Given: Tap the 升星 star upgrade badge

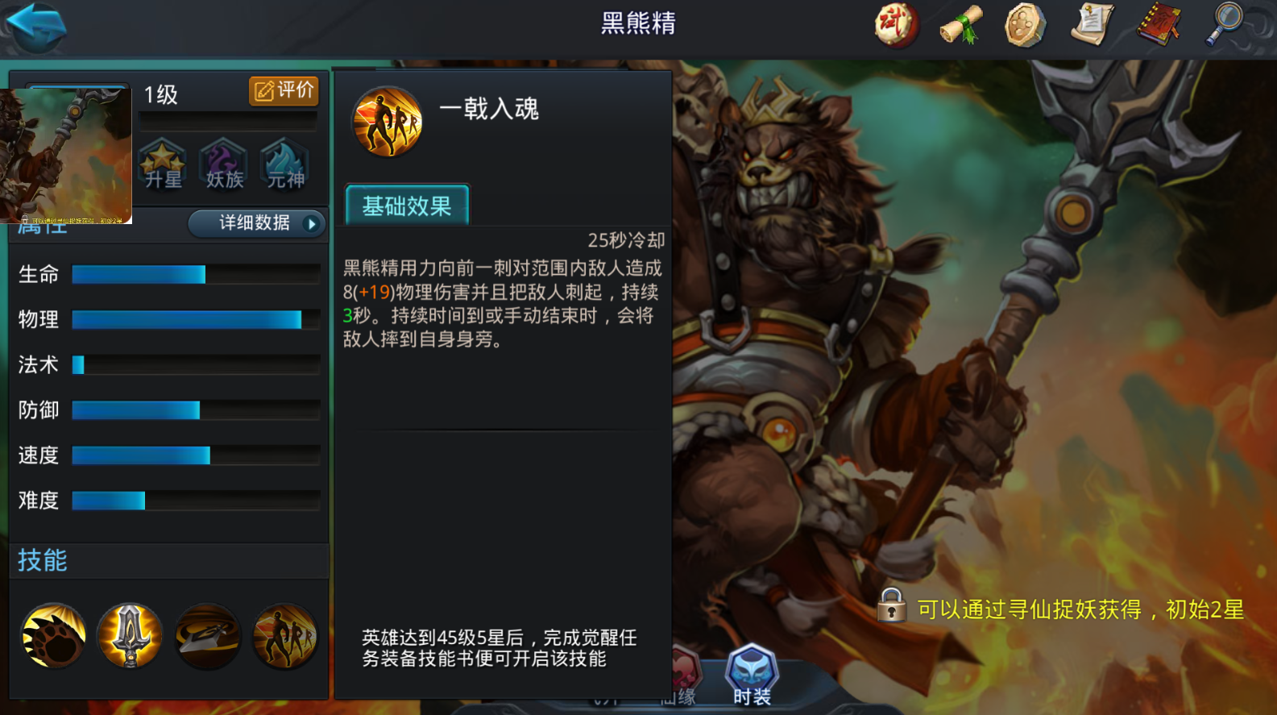Looking at the screenshot, I should 163,164.
